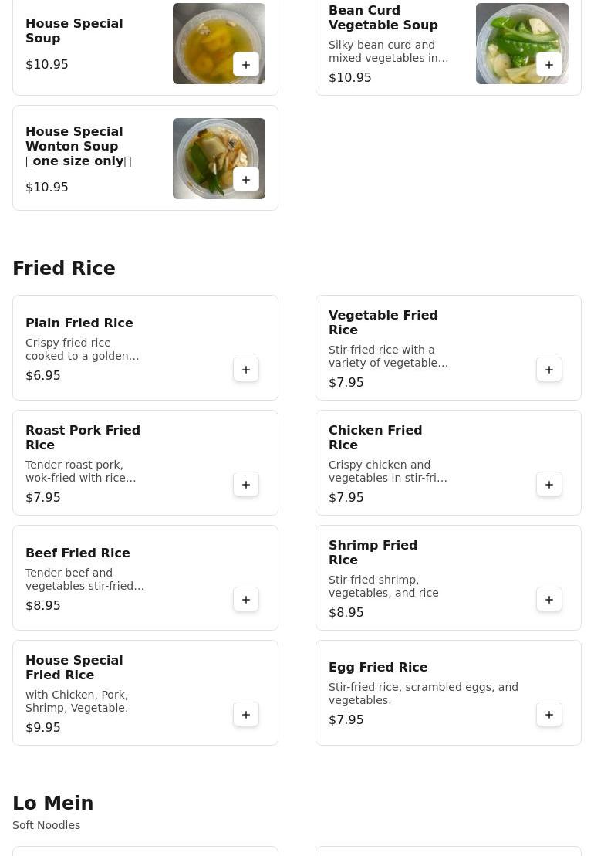Click the Lo Mein section heading

[x=53, y=804]
